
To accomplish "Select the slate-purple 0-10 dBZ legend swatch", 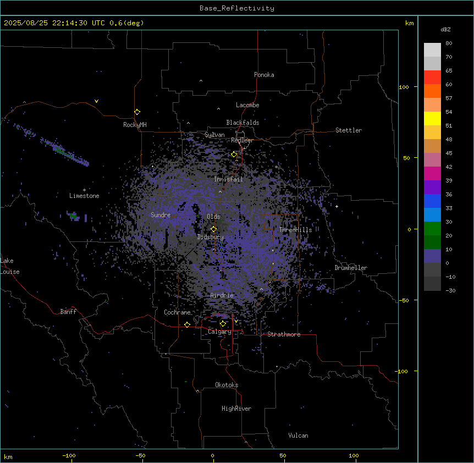I will point(432,256).
